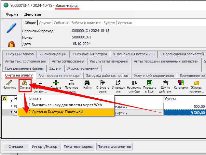This screenshot has width=206, height=155.
Task: Switch to the Забота о клиенте tab
Action: point(86,23)
